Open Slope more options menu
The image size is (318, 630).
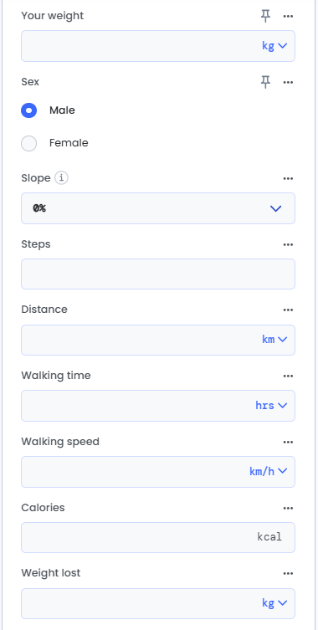288,178
